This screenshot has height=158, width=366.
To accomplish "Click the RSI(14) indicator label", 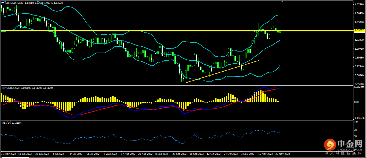I will (7, 123).
